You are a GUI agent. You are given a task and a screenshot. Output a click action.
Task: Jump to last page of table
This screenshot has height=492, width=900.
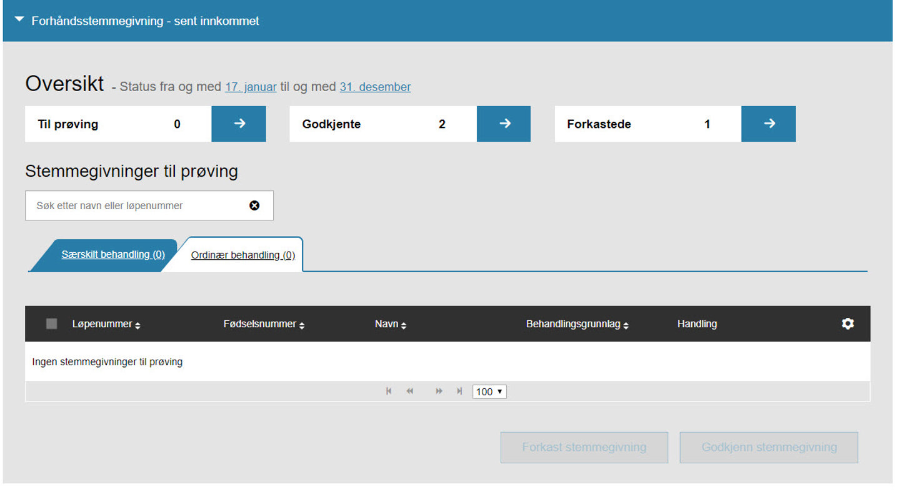coord(459,391)
